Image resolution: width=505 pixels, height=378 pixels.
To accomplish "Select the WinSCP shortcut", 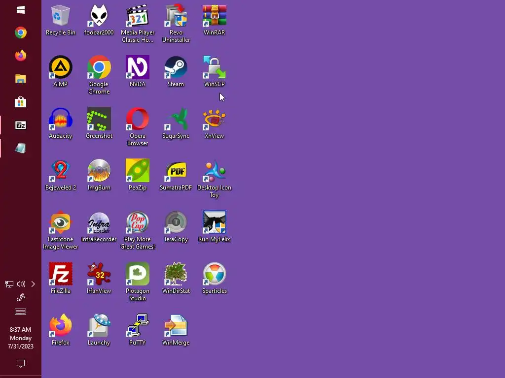I will (x=215, y=71).
